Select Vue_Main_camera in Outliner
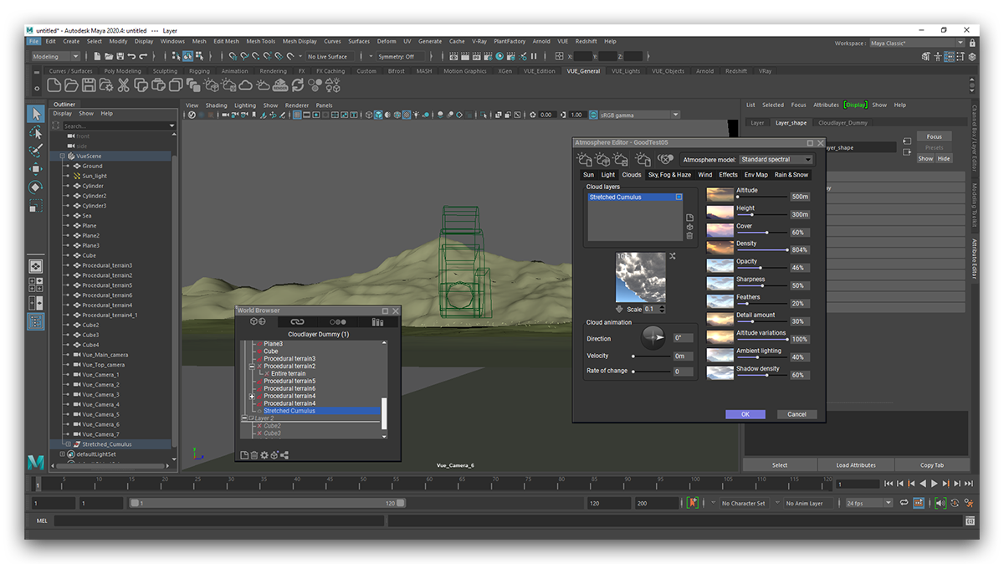This screenshot has width=1004, height=564. pos(105,355)
